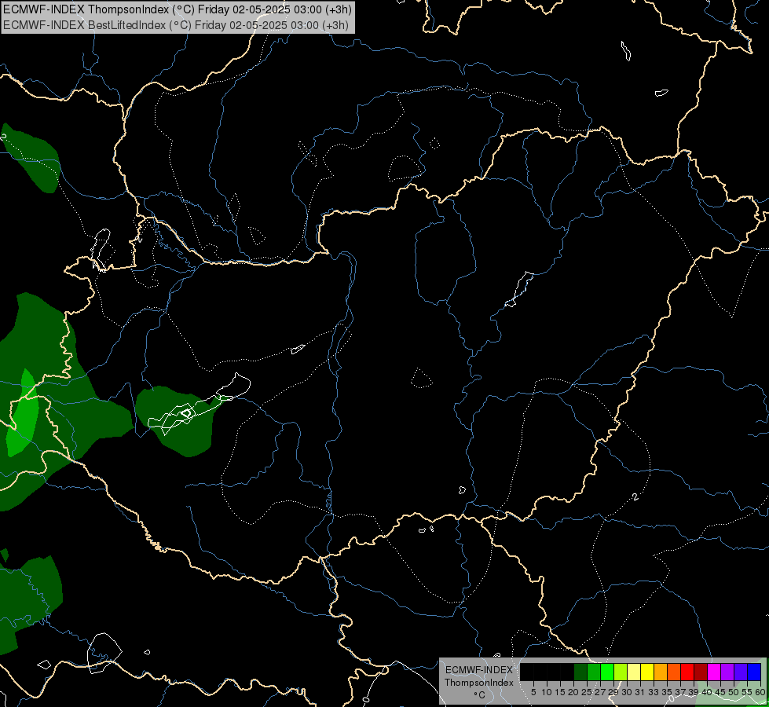Click the legend tick label 10
The image size is (769, 707).
point(547,692)
